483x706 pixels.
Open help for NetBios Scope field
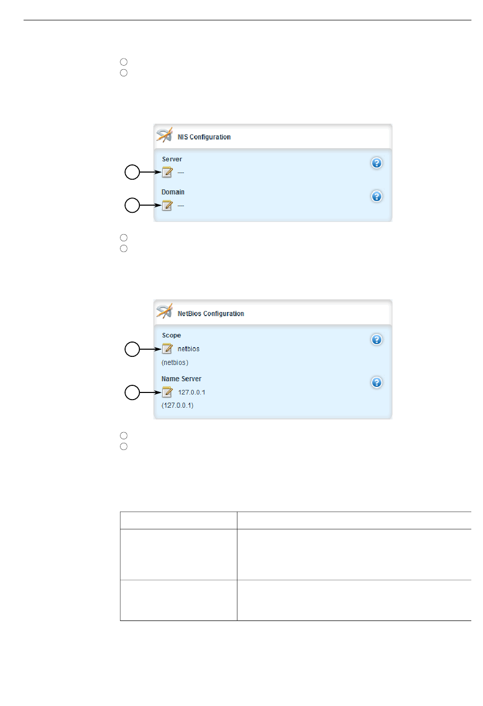(377, 340)
